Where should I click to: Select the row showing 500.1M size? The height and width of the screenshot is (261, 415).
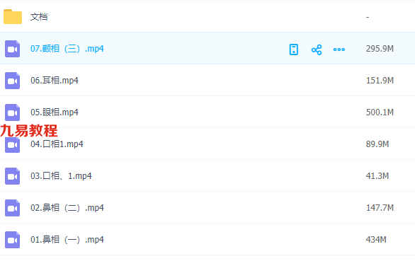pyautogui.click(x=207, y=112)
